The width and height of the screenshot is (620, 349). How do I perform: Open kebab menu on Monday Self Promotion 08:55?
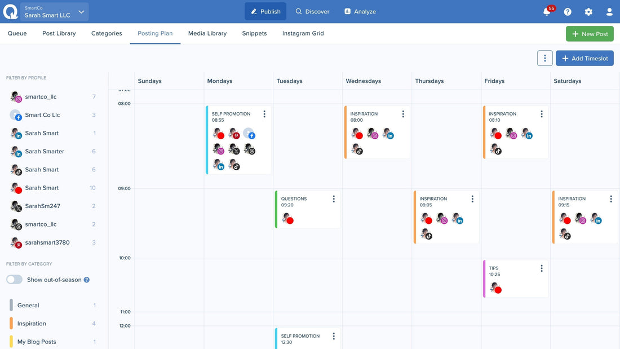[x=264, y=114]
